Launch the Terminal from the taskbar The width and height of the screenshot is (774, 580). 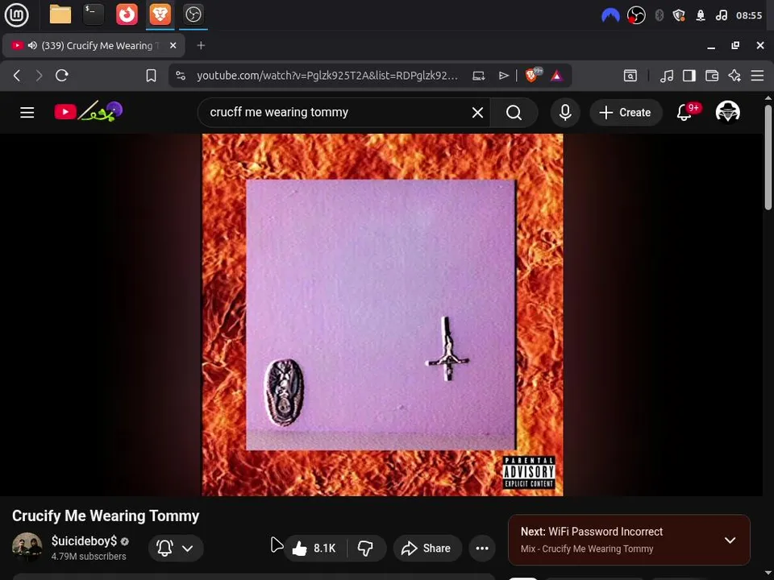[93, 14]
